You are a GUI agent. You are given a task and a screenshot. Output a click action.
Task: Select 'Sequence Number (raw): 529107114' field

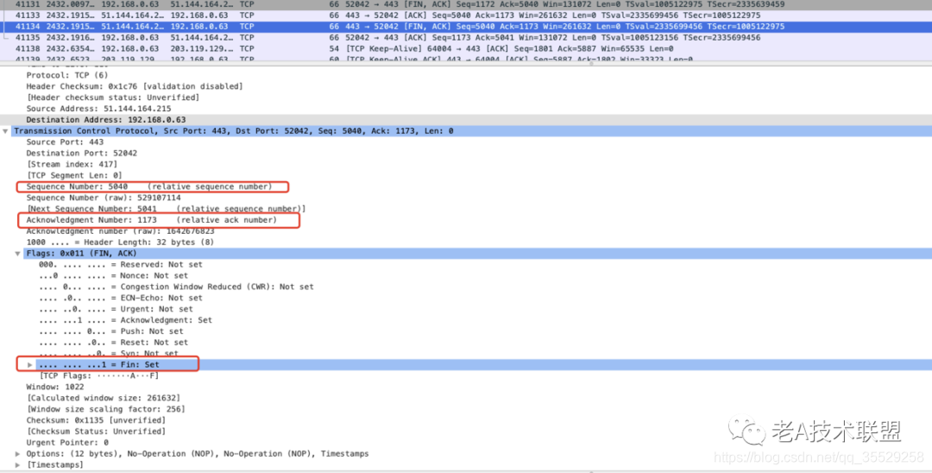(x=104, y=198)
